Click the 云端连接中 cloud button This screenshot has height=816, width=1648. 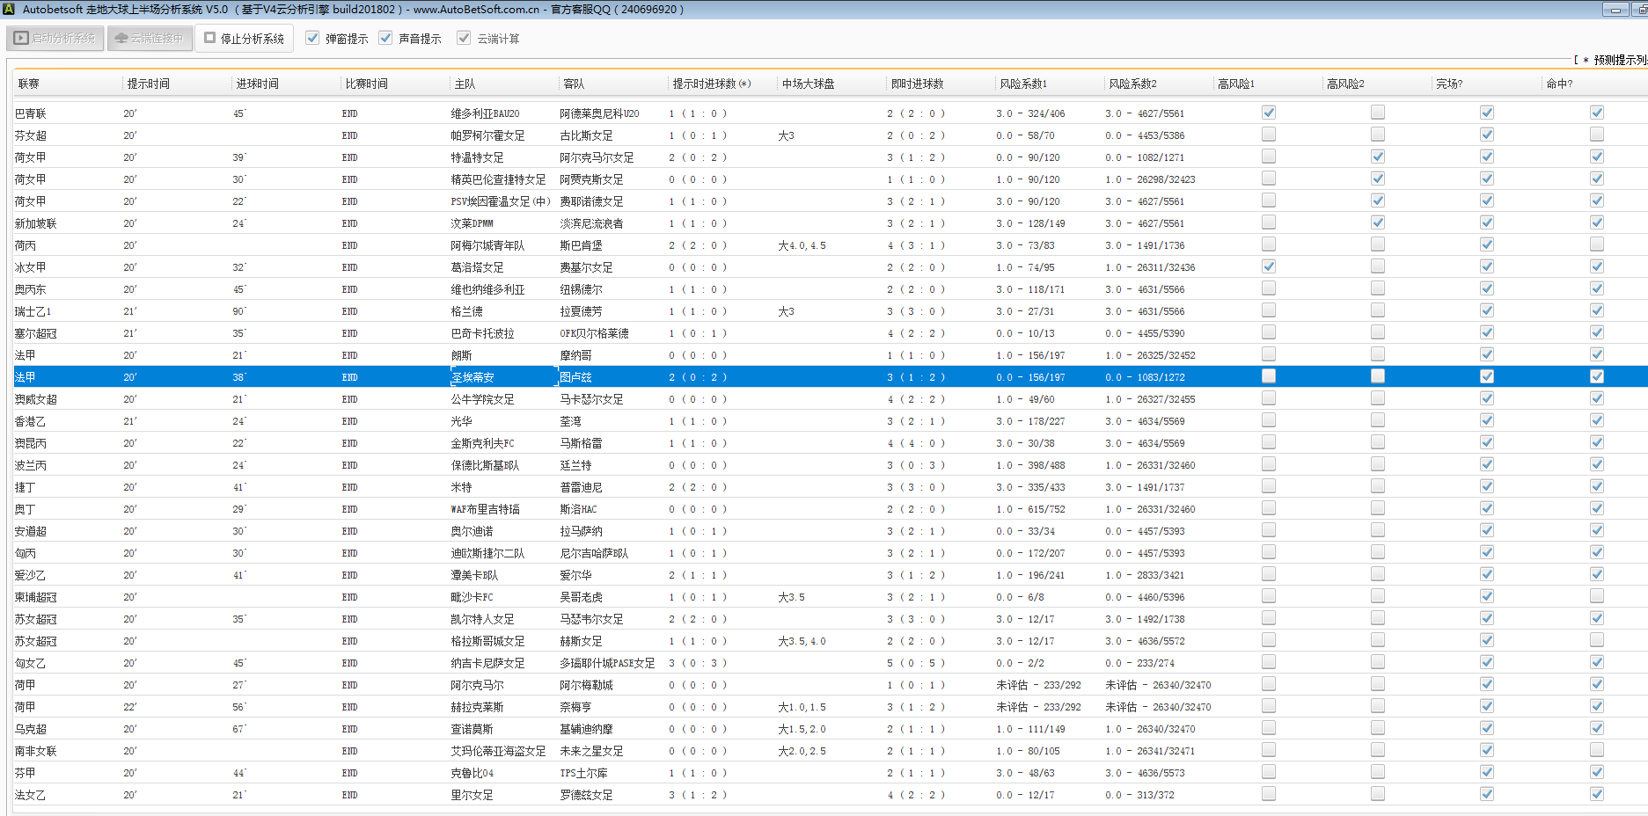click(x=150, y=39)
